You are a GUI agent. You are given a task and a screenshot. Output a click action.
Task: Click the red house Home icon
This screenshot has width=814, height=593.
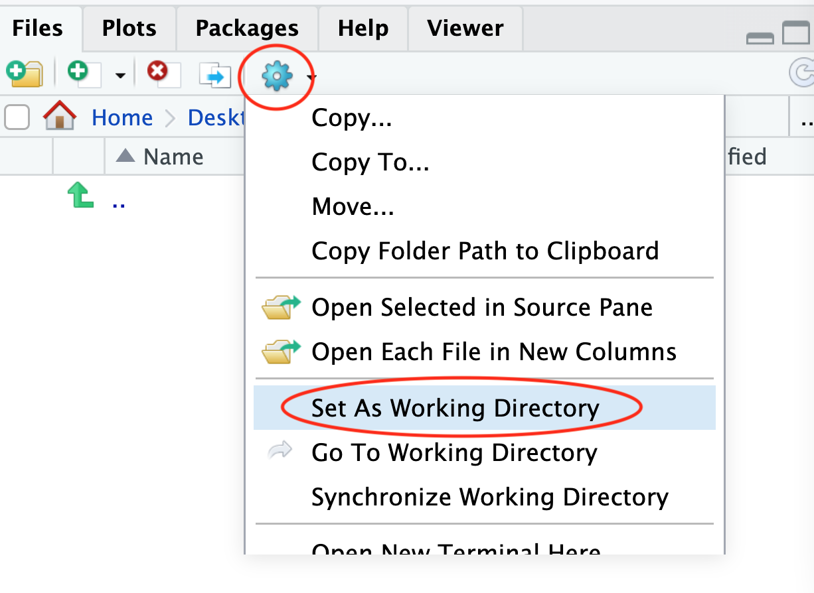pyautogui.click(x=60, y=117)
